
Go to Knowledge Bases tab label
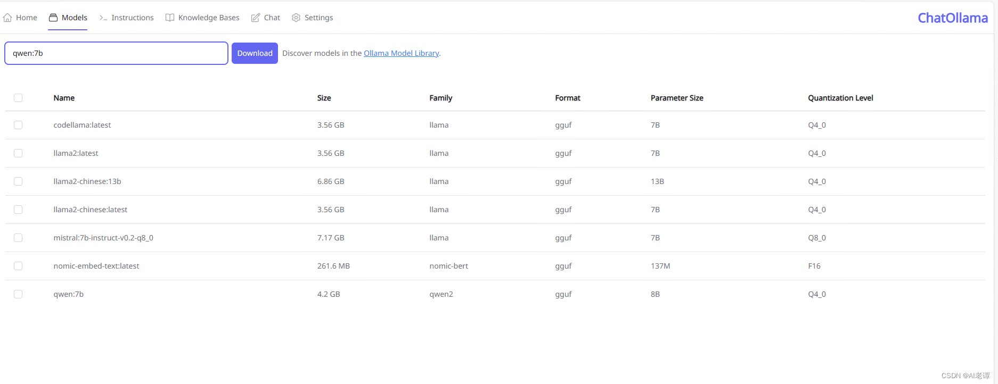[209, 18]
